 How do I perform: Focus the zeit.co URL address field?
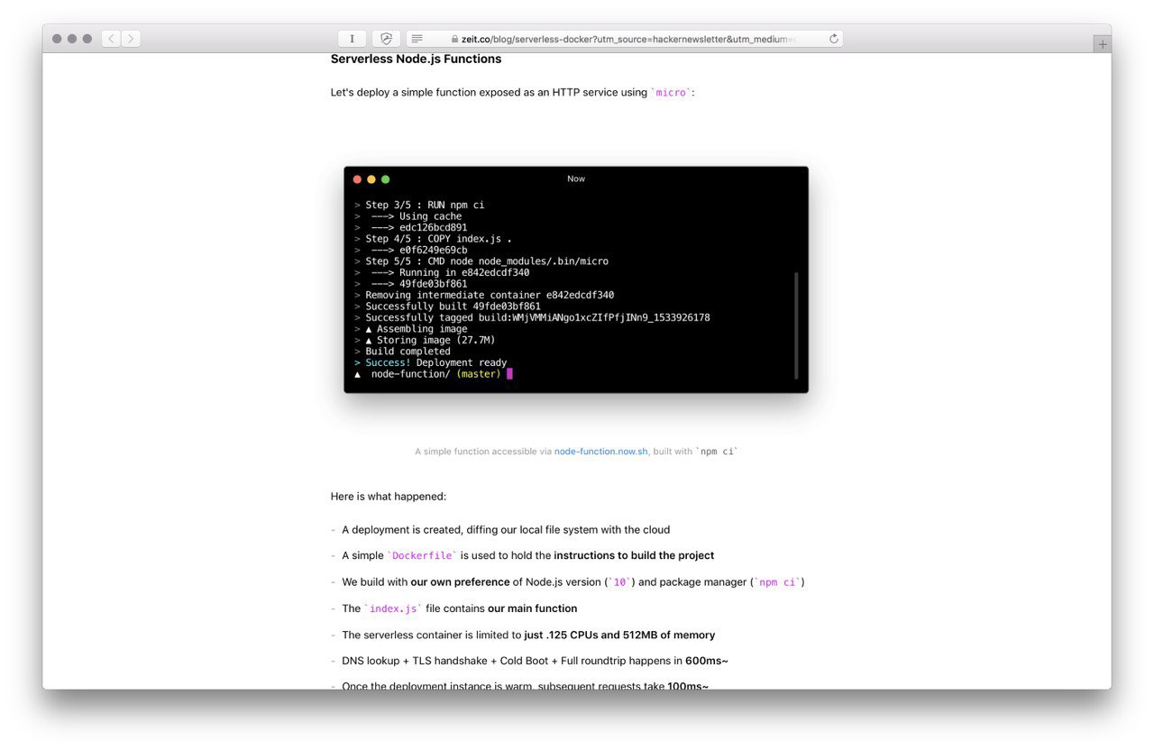point(624,39)
